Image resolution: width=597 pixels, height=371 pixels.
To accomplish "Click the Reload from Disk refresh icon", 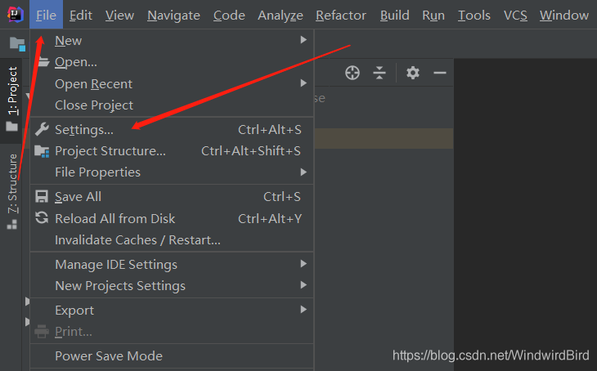I will pyautogui.click(x=42, y=218).
